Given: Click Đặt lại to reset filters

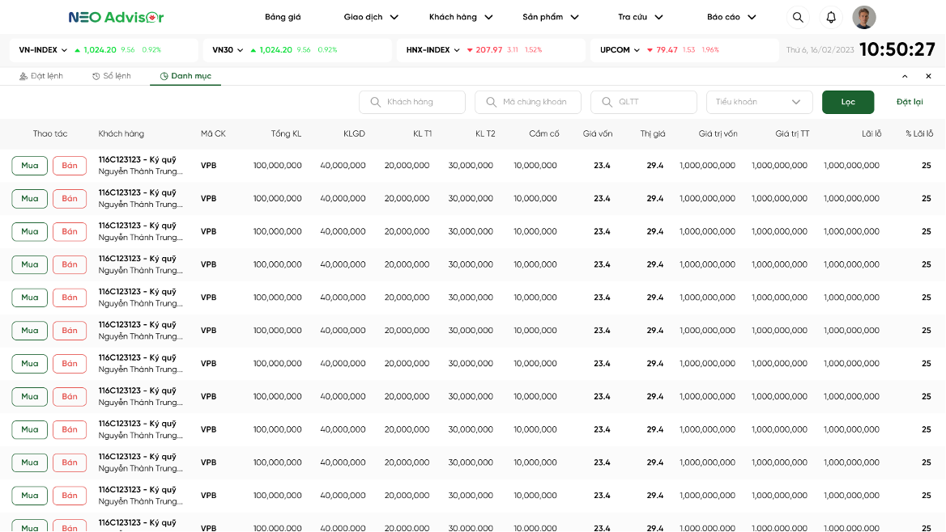Looking at the screenshot, I should 910,102.
